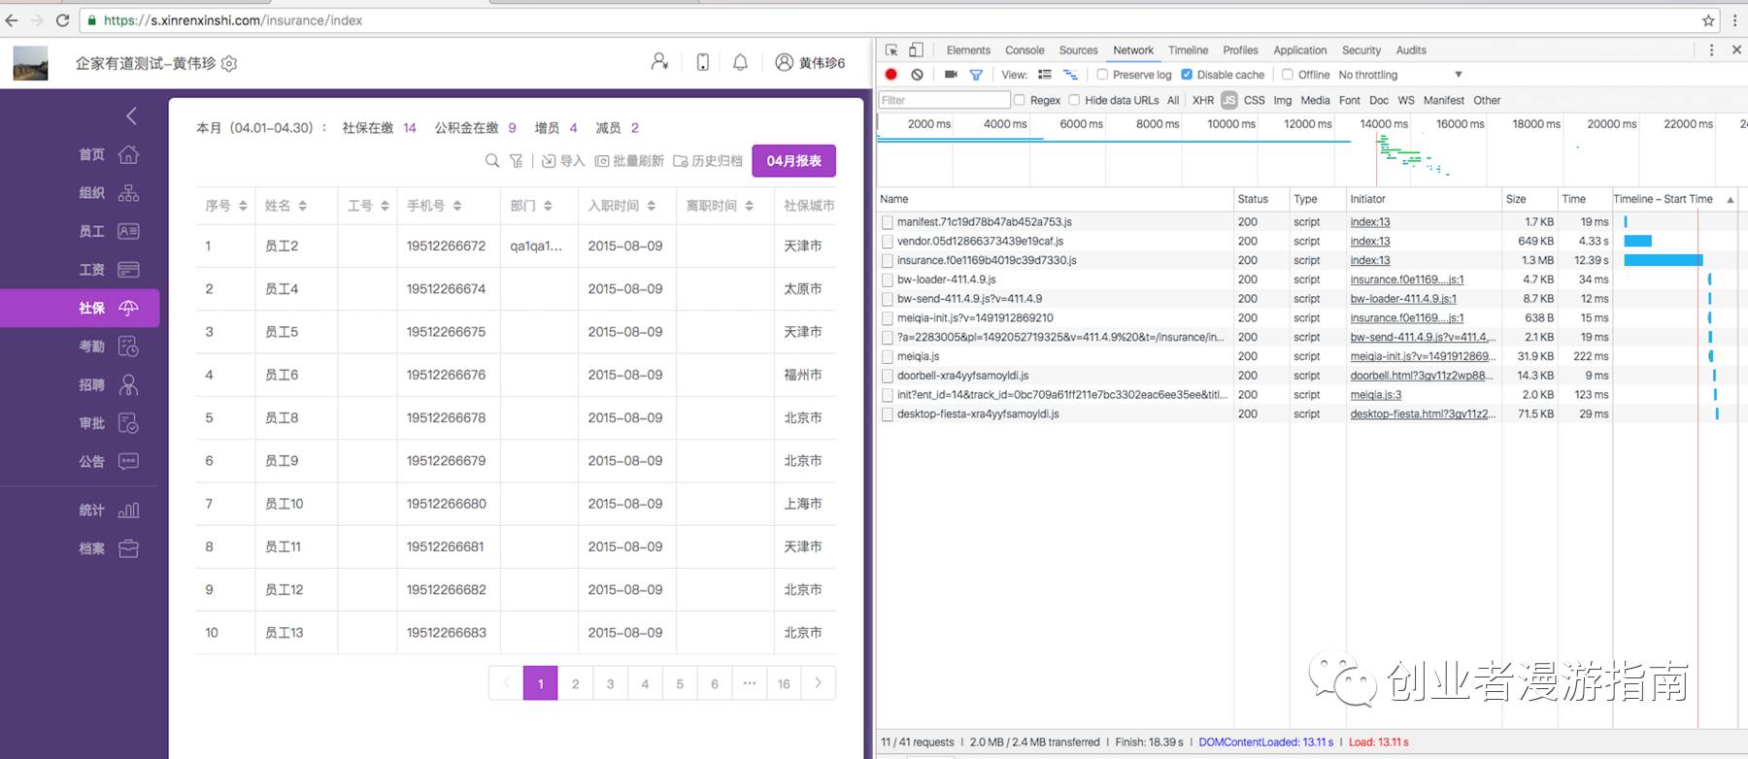Click the search magnifier above the table
The width and height of the screenshot is (1748, 759).
492,161
